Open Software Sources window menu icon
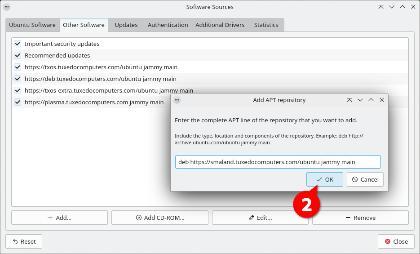420x254 pixels. pos(7,7)
